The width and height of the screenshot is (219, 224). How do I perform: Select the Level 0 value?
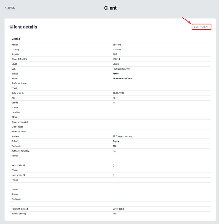pyautogui.click(x=116, y=64)
